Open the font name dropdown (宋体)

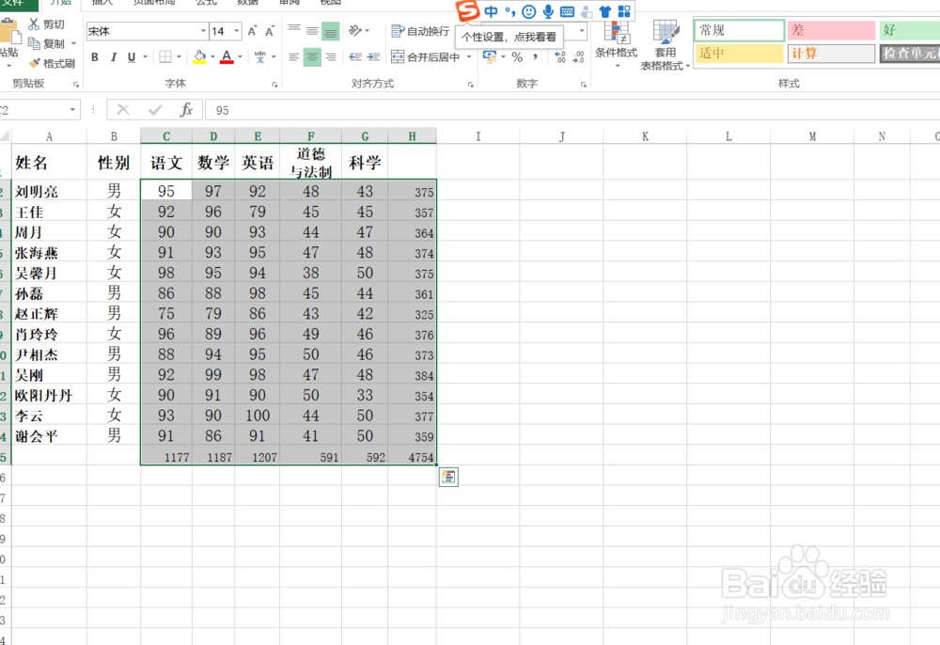pyautogui.click(x=203, y=31)
